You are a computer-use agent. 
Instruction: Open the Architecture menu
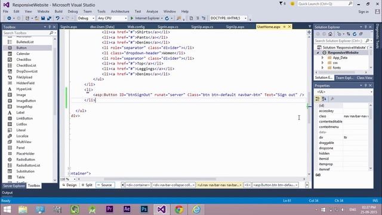(120, 11)
